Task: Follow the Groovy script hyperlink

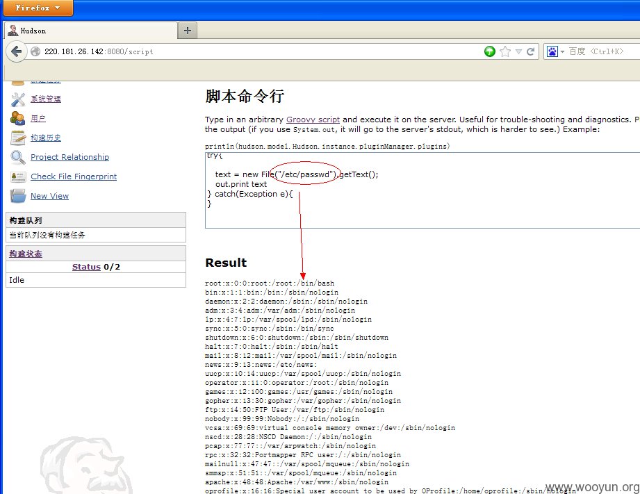Action: (313, 120)
